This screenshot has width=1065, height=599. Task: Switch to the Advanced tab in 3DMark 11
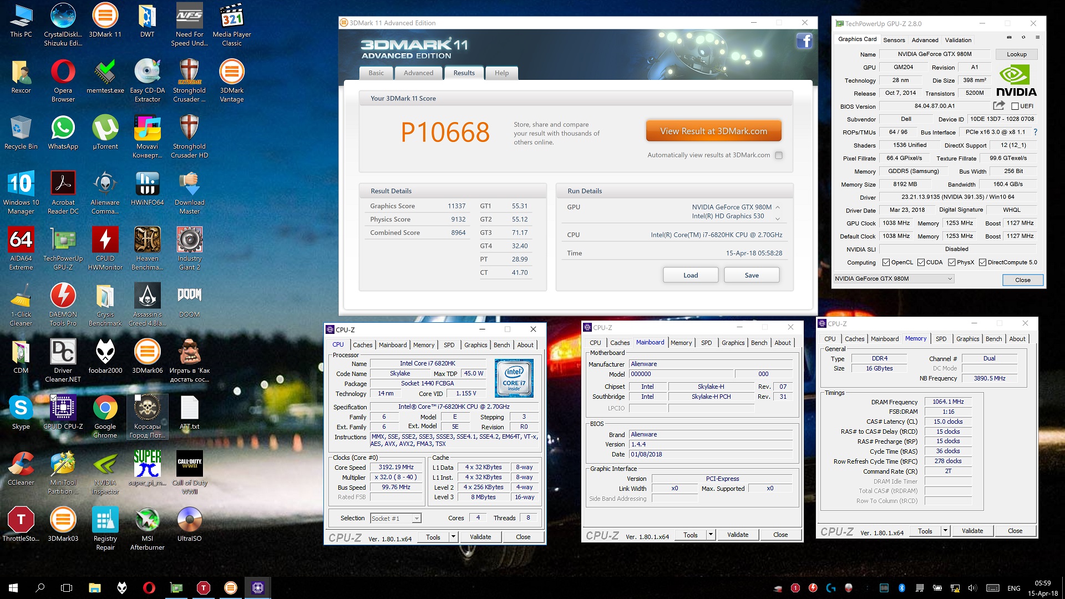click(x=418, y=73)
